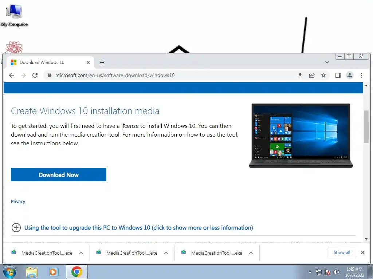Open Windows Explorer from taskbar
Screen dimensions: 373x279
click(32, 272)
